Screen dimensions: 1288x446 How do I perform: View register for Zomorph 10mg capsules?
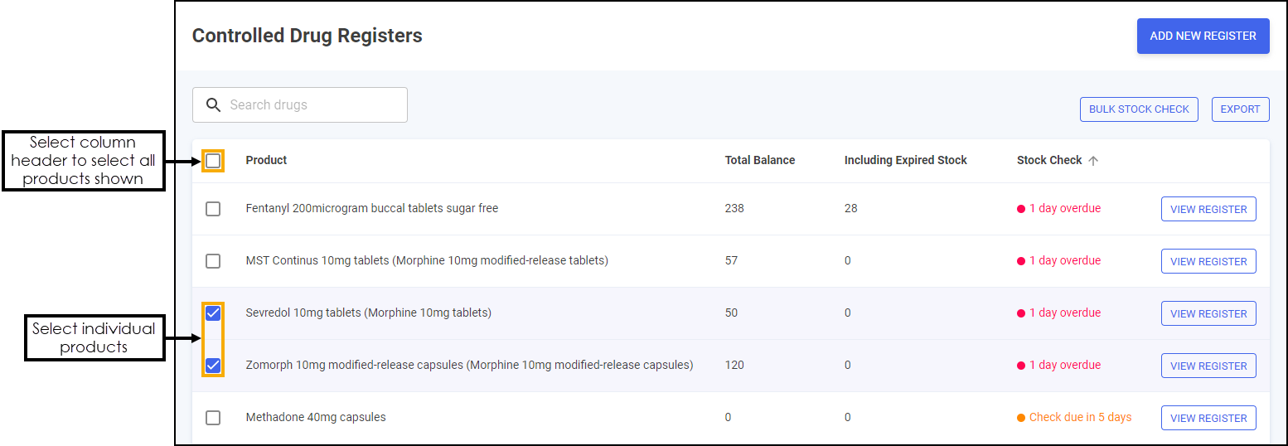[x=1208, y=366]
